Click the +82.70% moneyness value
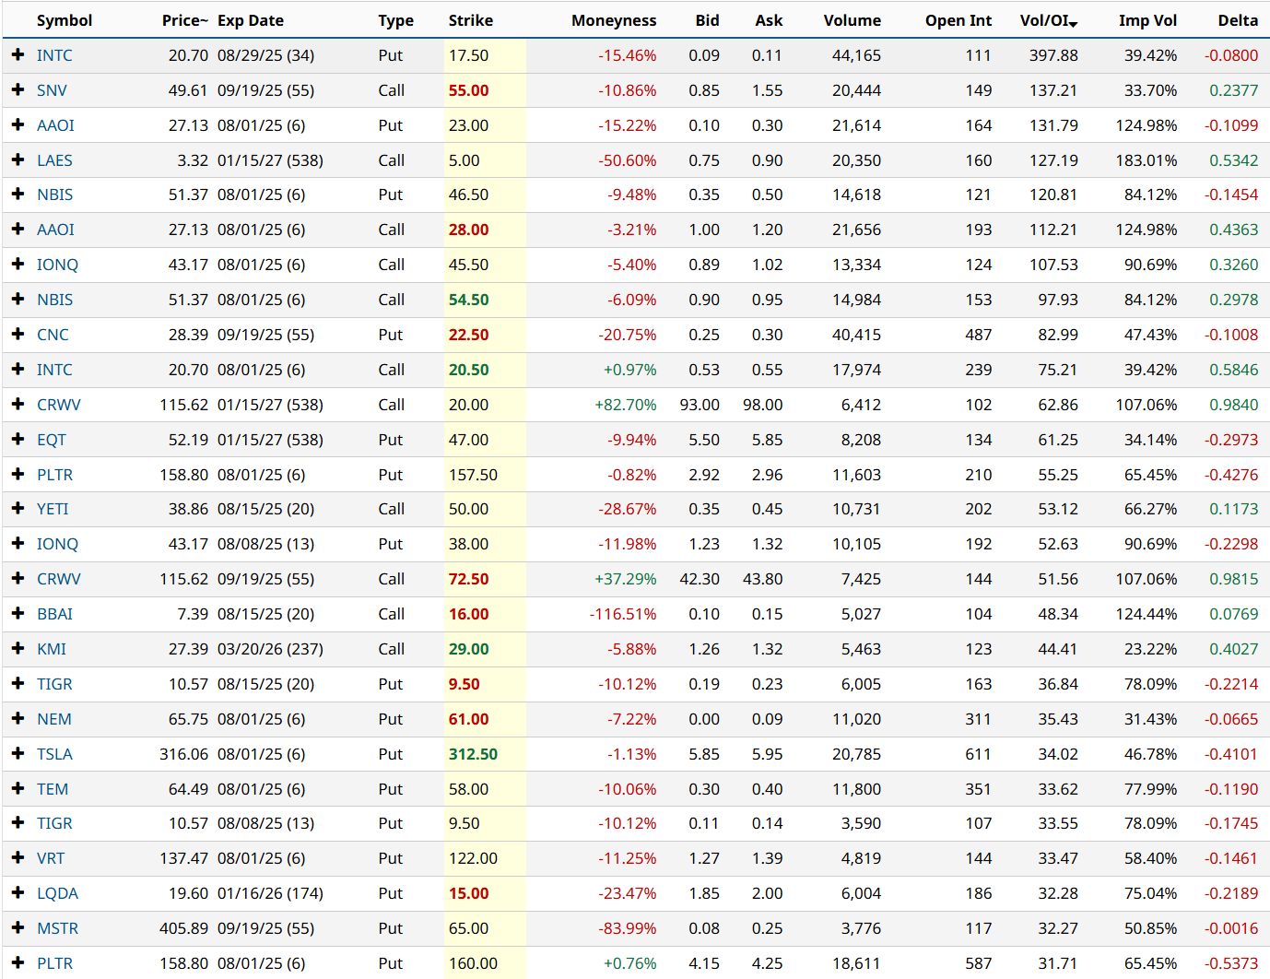The width and height of the screenshot is (1270, 979). [x=626, y=405]
